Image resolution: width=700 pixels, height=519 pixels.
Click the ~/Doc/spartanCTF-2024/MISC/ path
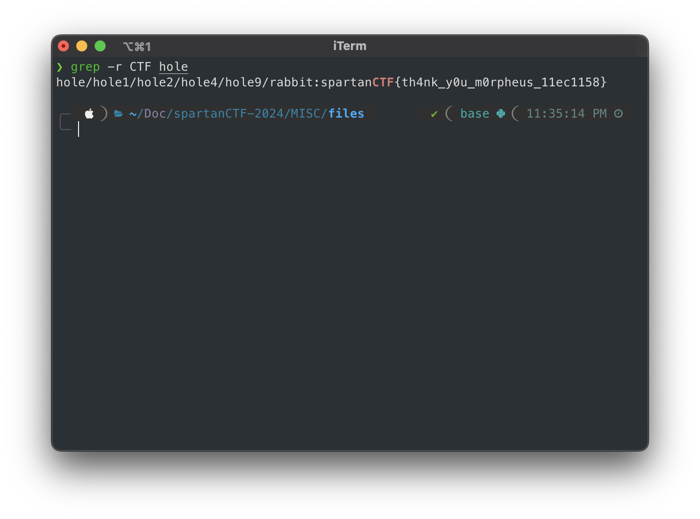[228, 113]
